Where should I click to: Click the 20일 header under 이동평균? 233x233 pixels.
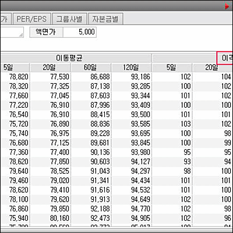point(50,68)
